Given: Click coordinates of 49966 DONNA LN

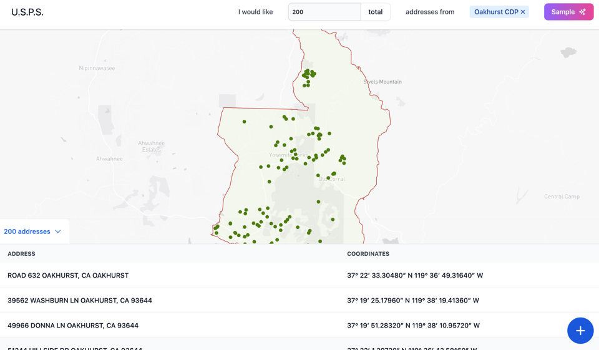Looking at the screenshot, I should point(413,325).
